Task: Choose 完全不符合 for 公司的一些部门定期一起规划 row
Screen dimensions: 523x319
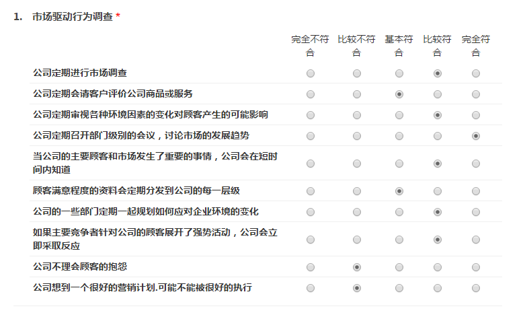Action: click(x=310, y=212)
